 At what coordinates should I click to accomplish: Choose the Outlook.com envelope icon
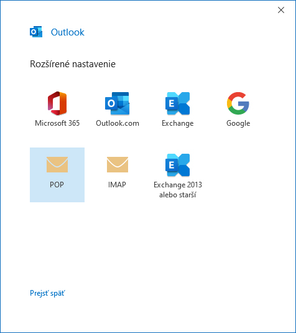pyautogui.click(x=117, y=103)
